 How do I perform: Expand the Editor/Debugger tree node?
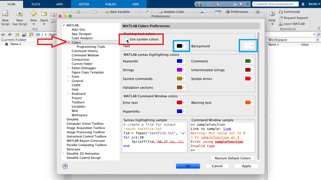pos(69,68)
